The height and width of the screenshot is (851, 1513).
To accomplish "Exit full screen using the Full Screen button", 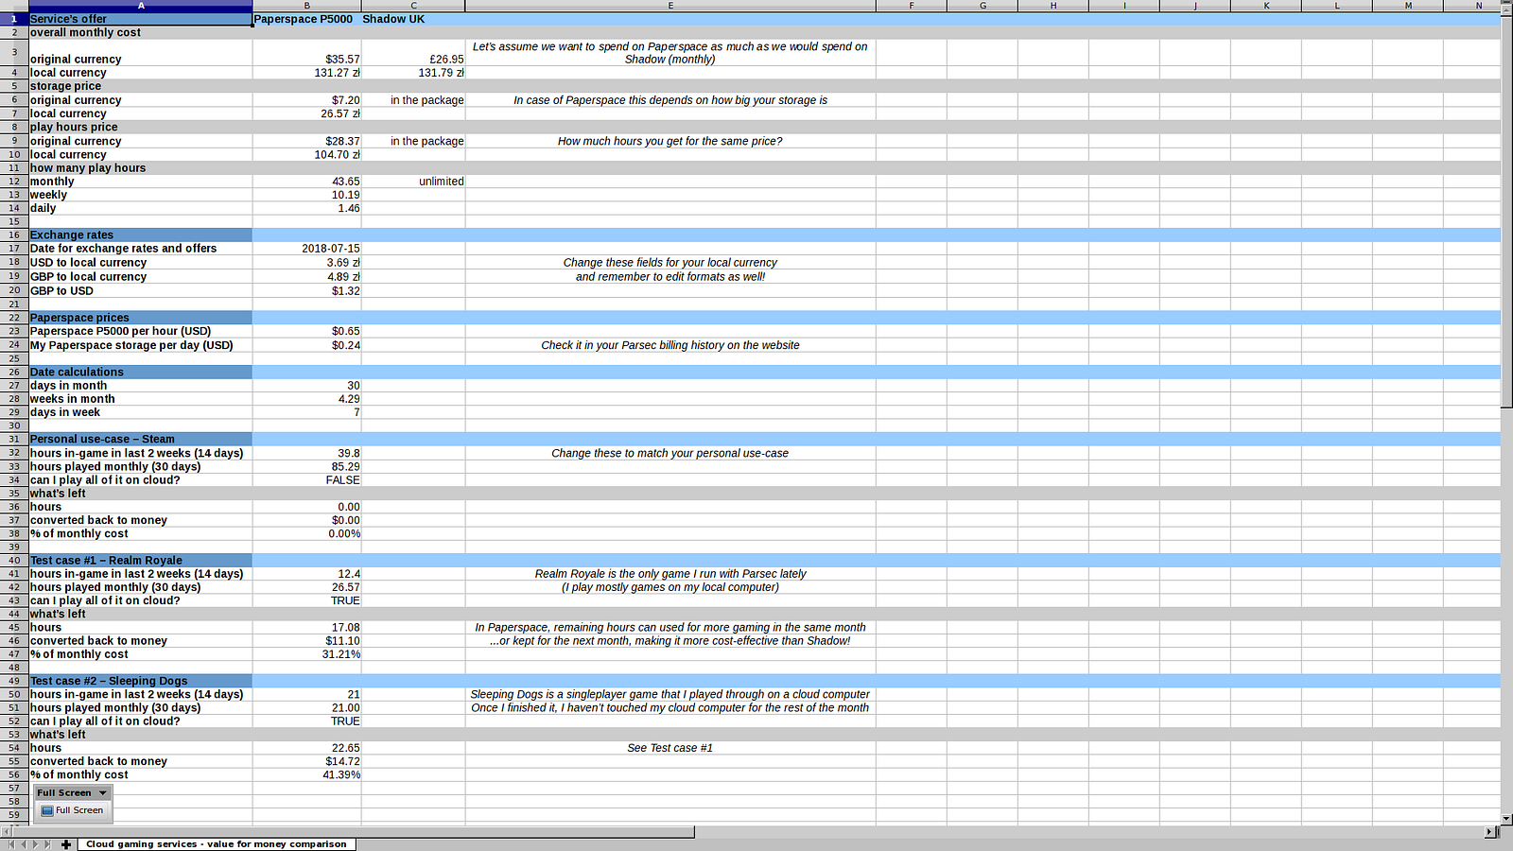I will [x=73, y=810].
